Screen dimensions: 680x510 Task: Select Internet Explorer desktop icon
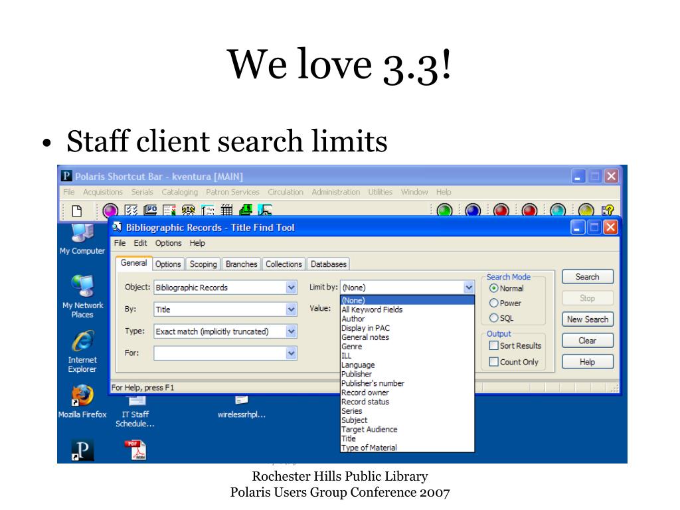(x=82, y=351)
